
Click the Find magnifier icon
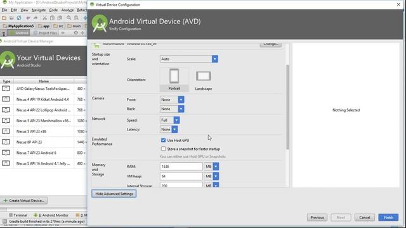(x=69, y=18)
